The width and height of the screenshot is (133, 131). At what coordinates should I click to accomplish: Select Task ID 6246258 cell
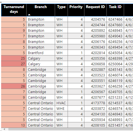coord(115,86)
